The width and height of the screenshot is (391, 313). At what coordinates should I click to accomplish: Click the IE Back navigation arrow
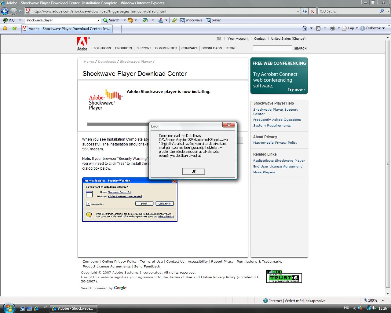click(x=5, y=11)
